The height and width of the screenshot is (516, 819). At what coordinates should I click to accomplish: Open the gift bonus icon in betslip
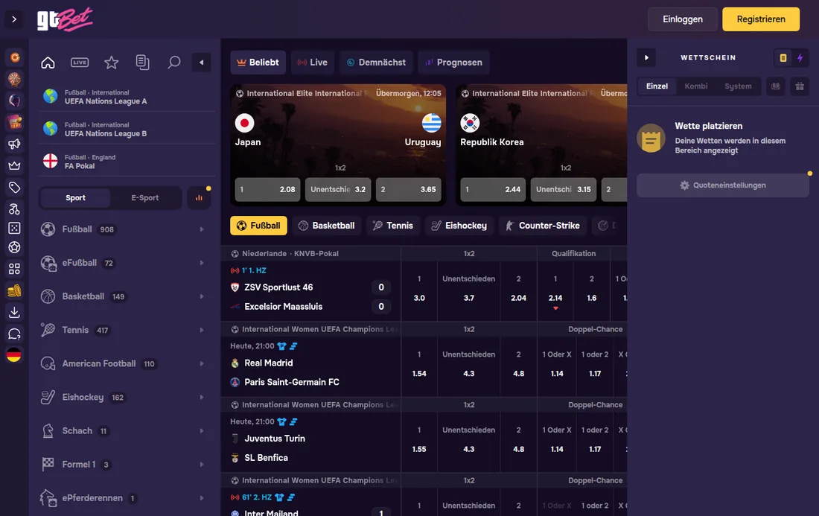800,86
